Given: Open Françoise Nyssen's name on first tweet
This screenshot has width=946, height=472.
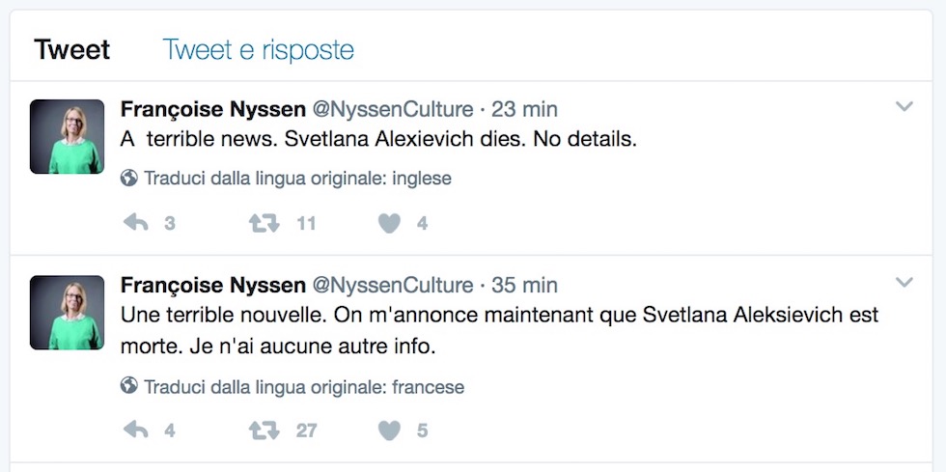Looking at the screenshot, I should pyautogui.click(x=212, y=109).
